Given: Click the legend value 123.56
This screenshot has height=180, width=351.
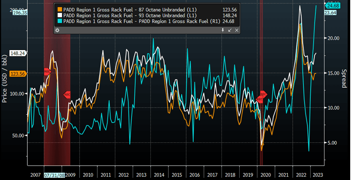Looking at the screenshot, I should pos(230,10).
